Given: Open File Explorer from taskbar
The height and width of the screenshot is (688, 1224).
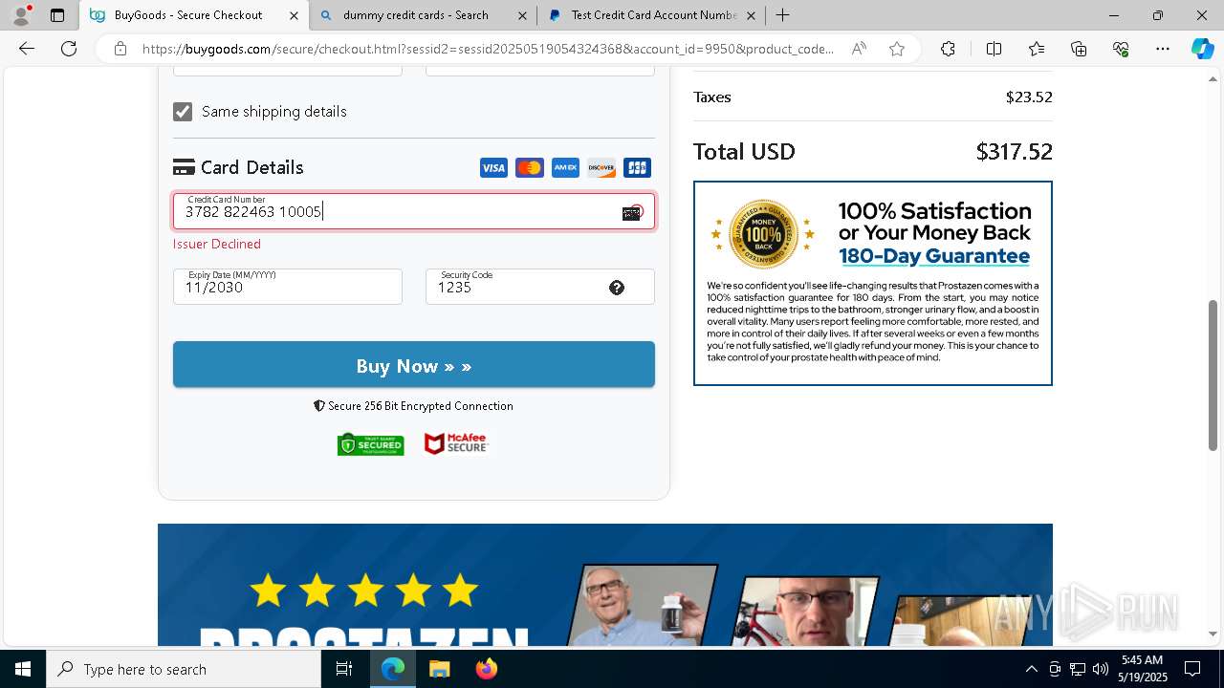Looking at the screenshot, I should click(x=439, y=669).
